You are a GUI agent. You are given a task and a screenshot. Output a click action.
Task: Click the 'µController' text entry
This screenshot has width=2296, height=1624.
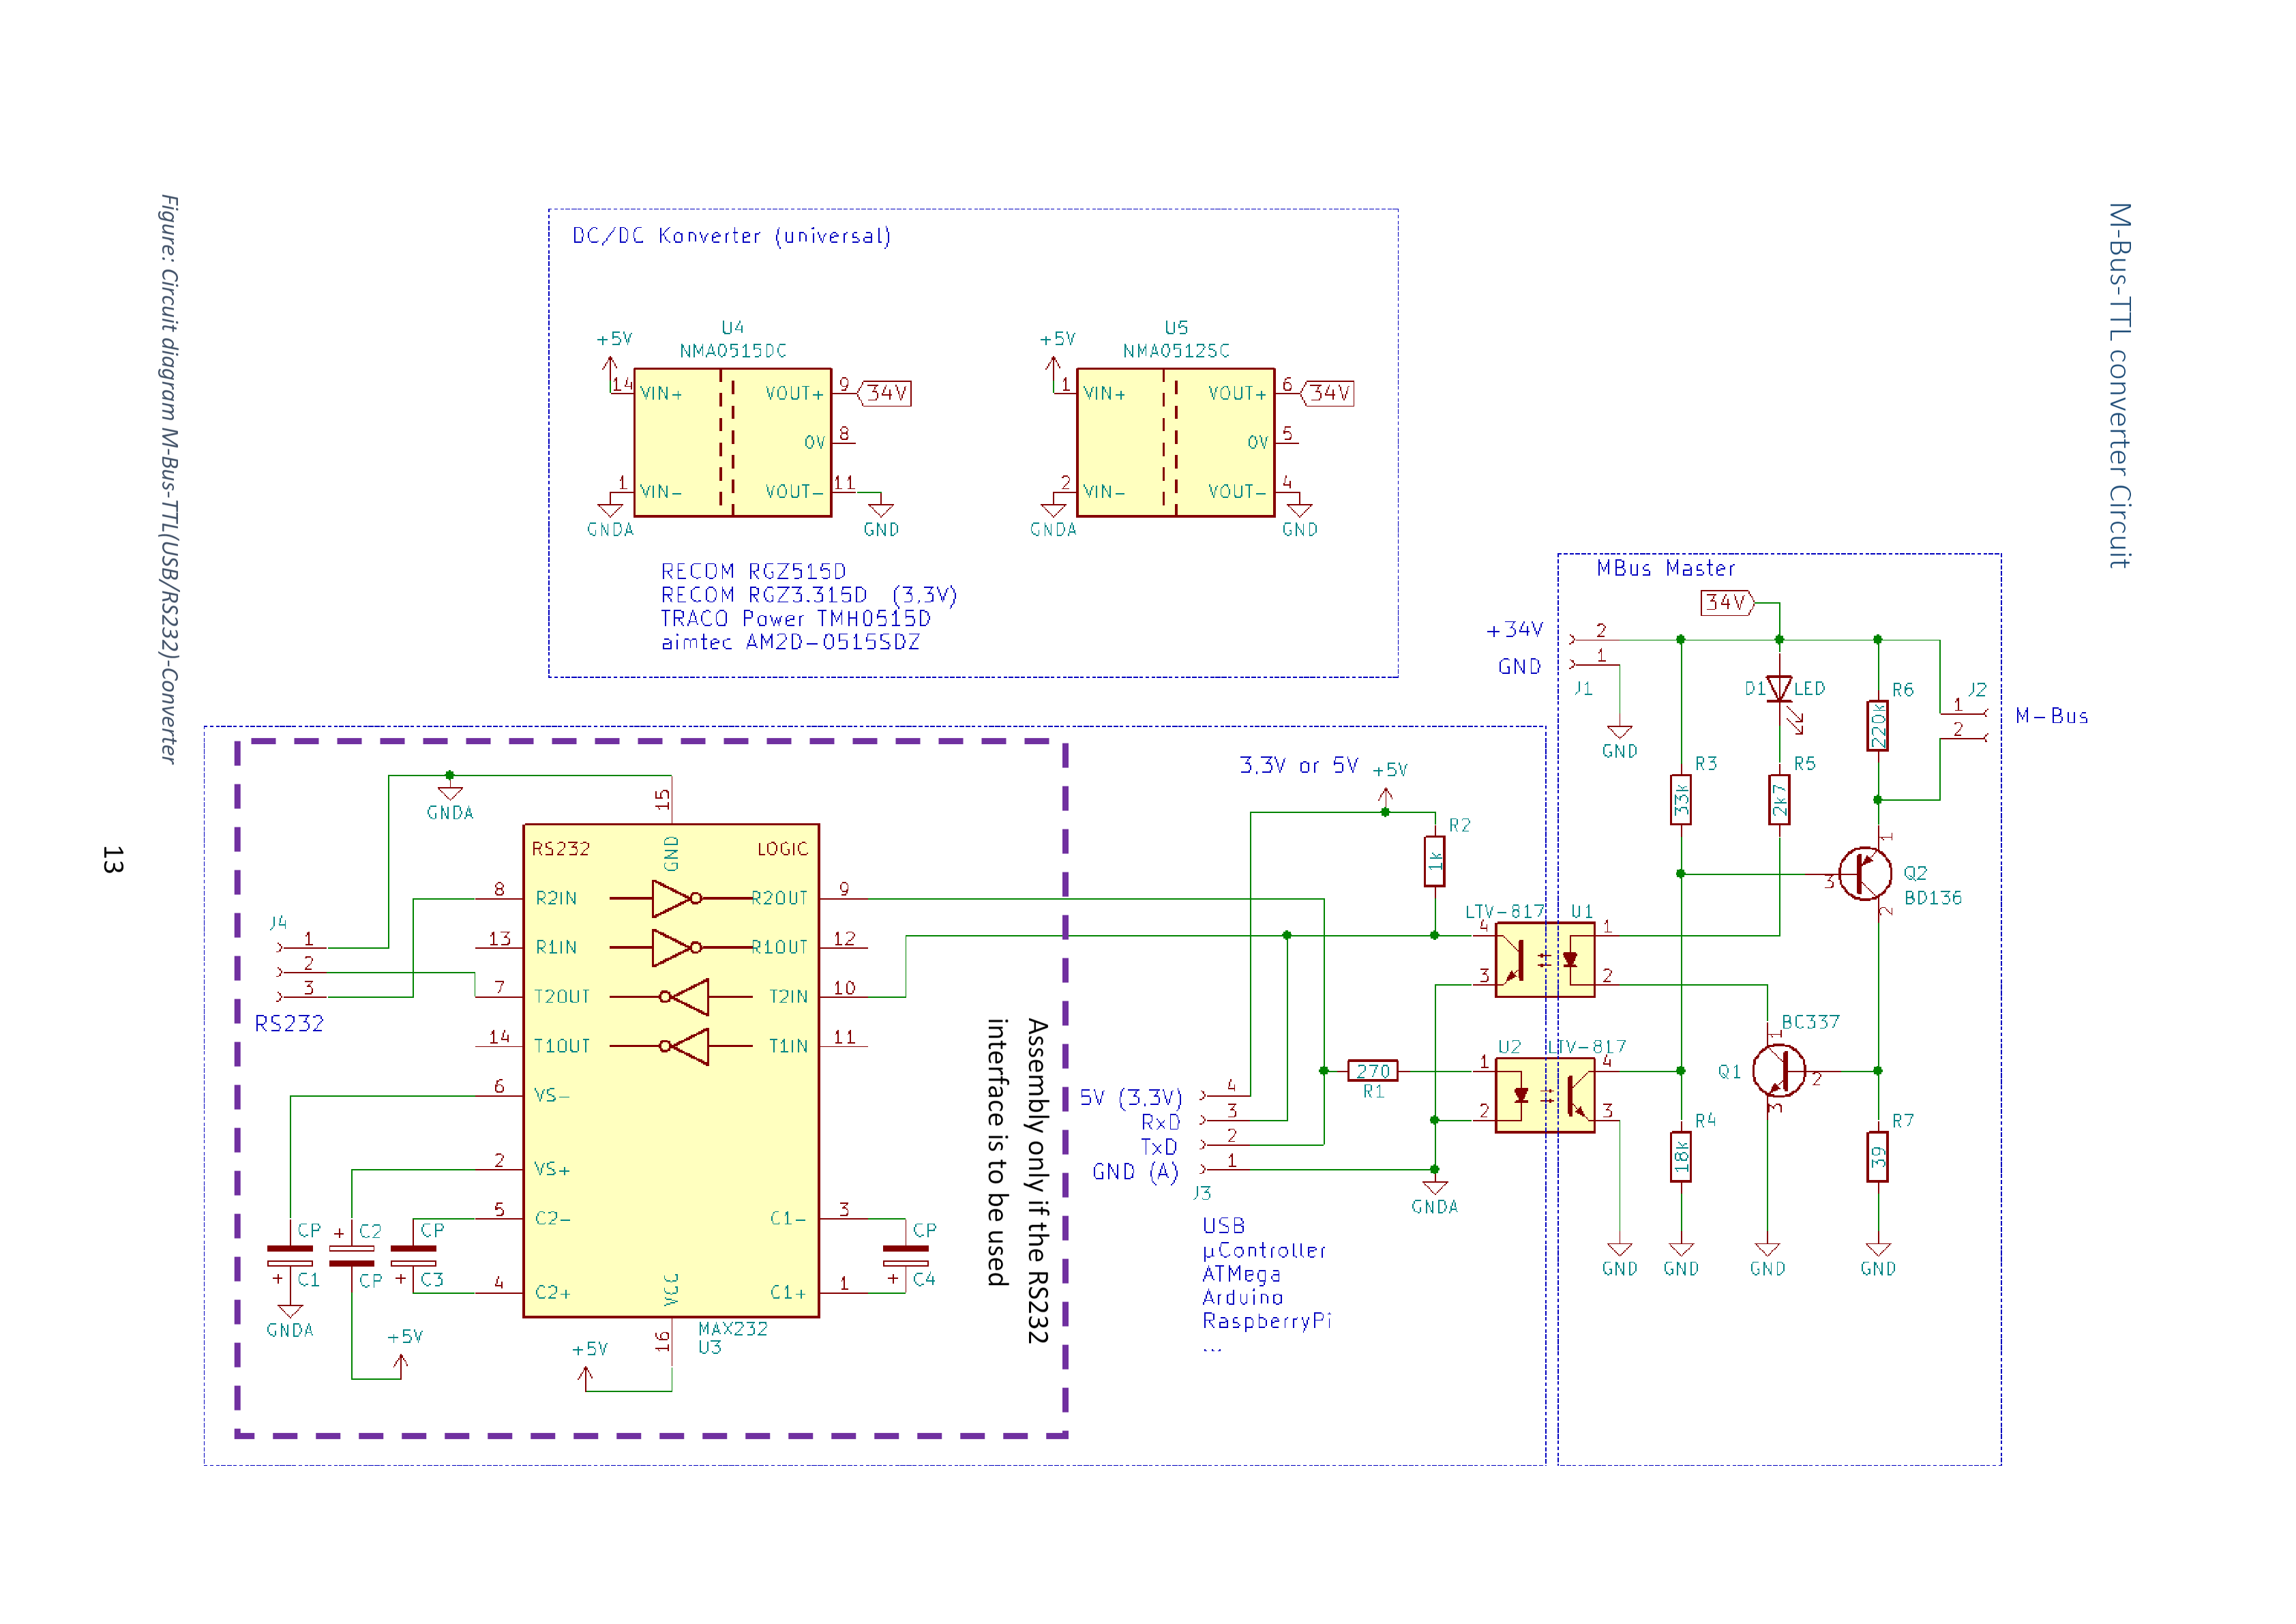(1263, 1251)
